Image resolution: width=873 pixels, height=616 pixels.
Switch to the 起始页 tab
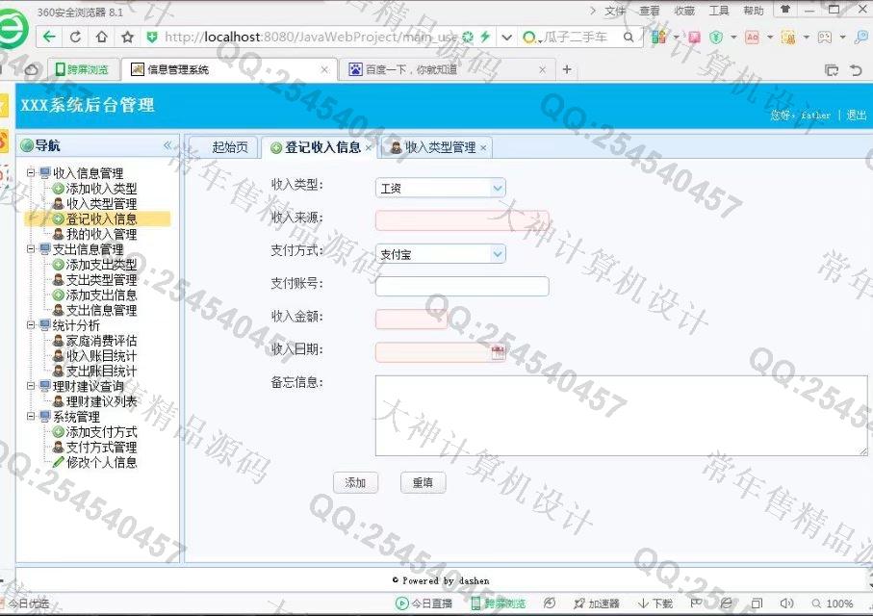pos(229,147)
